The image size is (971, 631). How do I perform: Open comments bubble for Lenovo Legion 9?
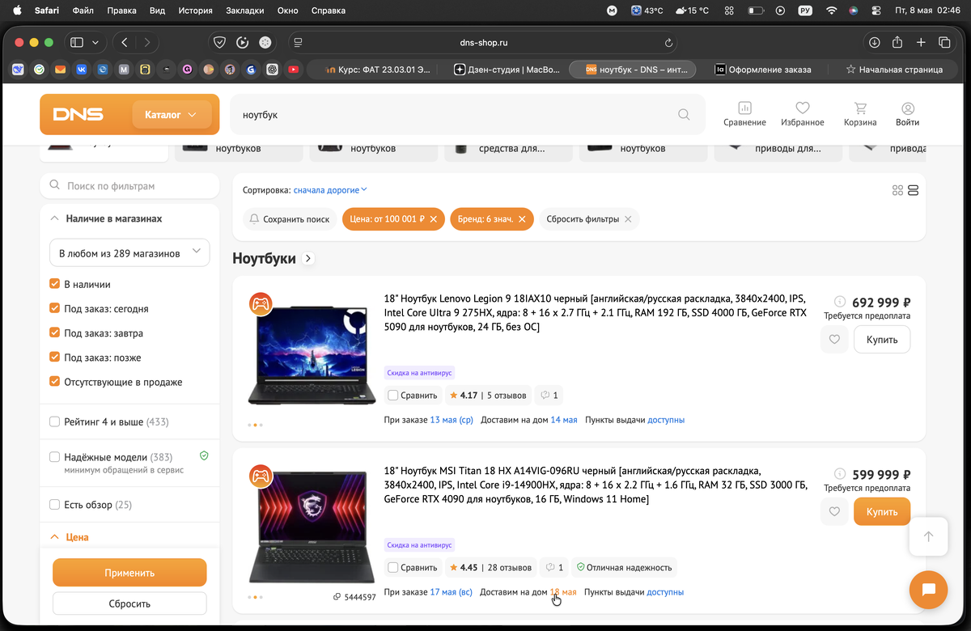(x=550, y=396)
